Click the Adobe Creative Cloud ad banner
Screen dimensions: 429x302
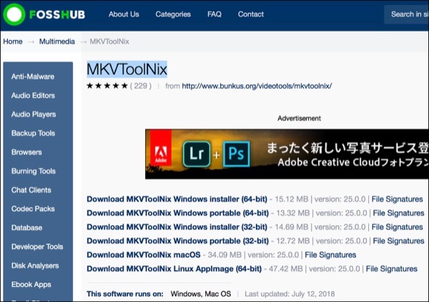click(x=287, y=154)
